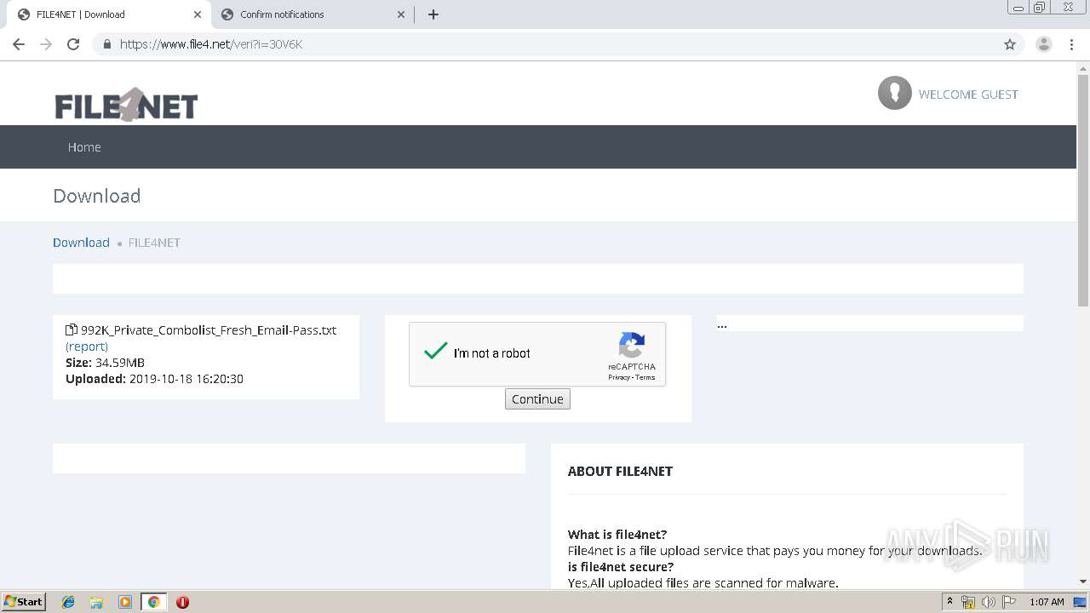
Task: Click the file icon beside the combolist filename
Action: [x=72, y=329]
